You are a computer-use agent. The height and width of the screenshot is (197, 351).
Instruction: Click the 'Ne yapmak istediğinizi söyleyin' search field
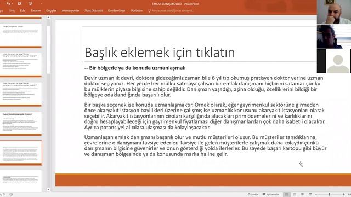pyautogui.click(x=173, y=11)
